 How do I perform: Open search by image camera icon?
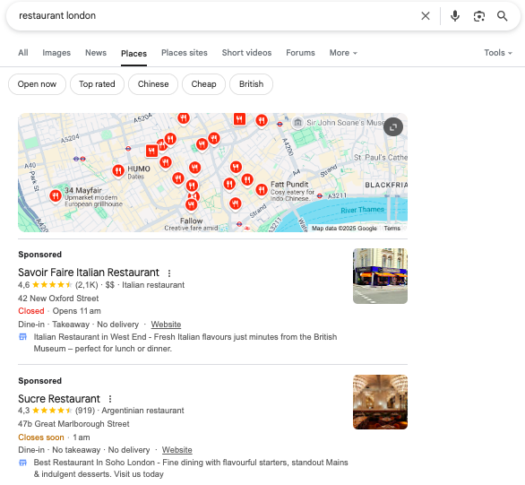(x=478, y=16)
